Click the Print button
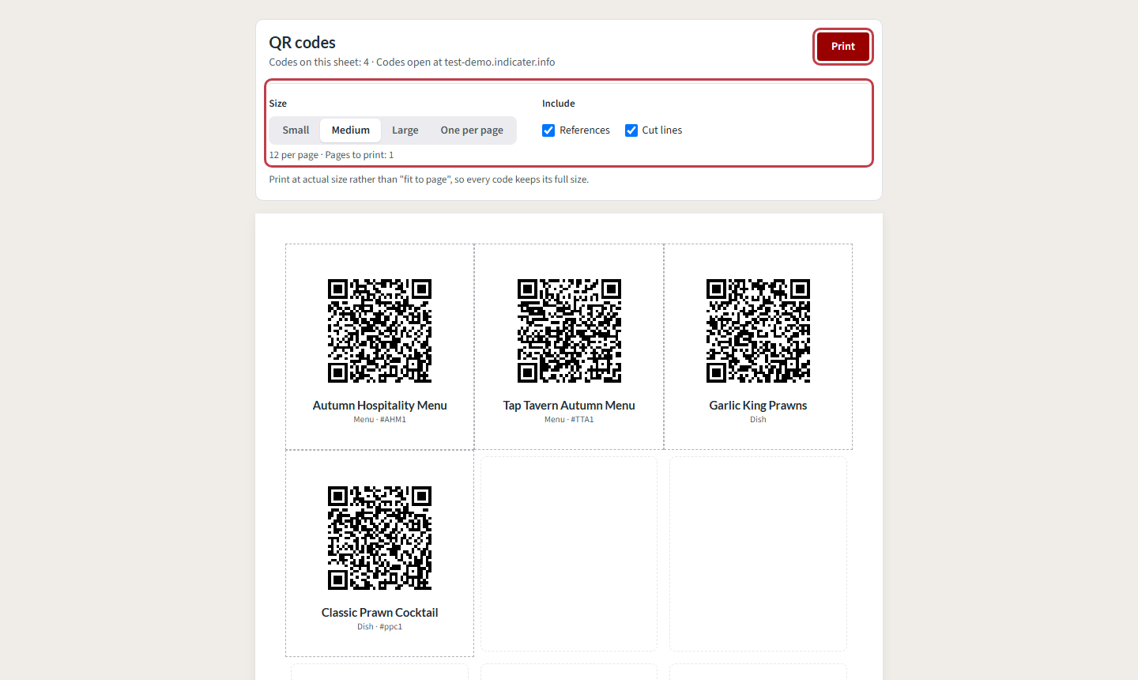This screenshot has width=1138, height=680. (x=842, y=47)
